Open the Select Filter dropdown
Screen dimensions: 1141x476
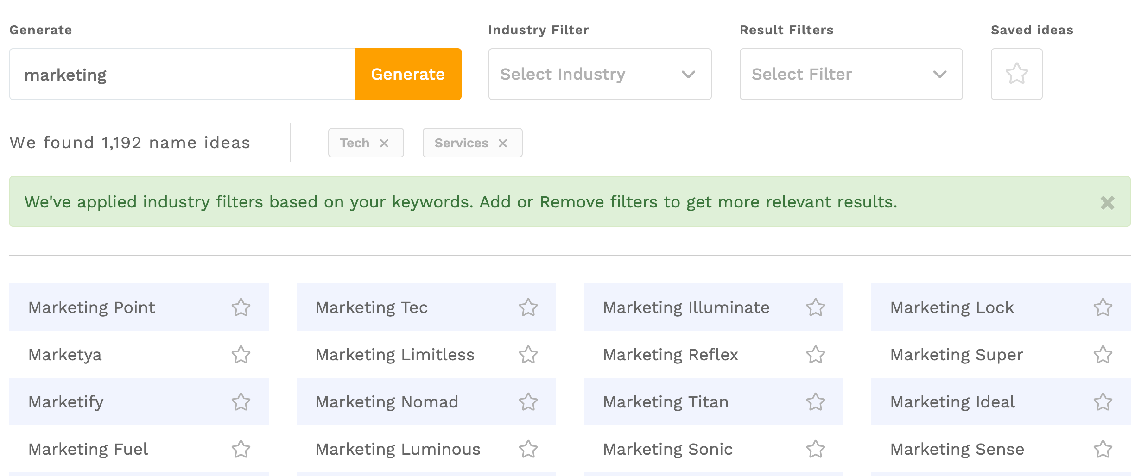click(x=851, y=74)
